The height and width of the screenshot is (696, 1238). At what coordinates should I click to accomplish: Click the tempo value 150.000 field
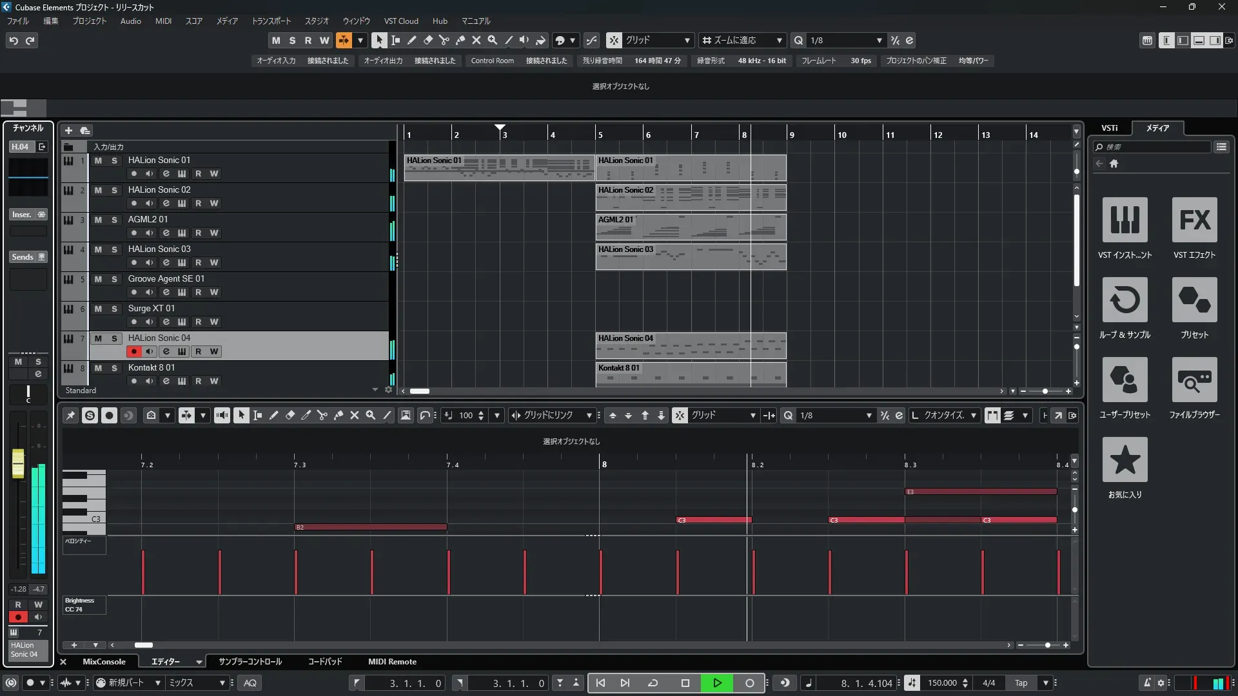[x=942, y=683]
